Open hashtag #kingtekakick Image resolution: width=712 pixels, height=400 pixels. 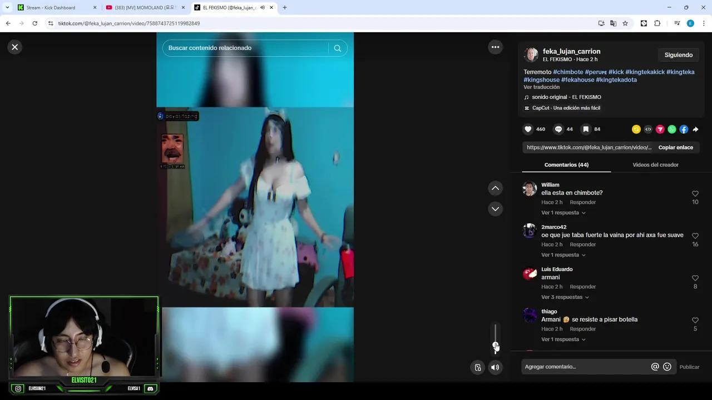pyautogui.click(x=645, y=72)
